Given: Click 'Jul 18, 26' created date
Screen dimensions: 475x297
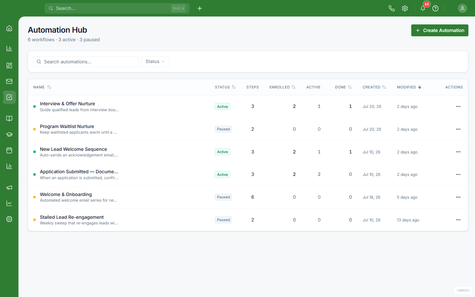Looking at the screenshot, I should [x=371, y=197].
